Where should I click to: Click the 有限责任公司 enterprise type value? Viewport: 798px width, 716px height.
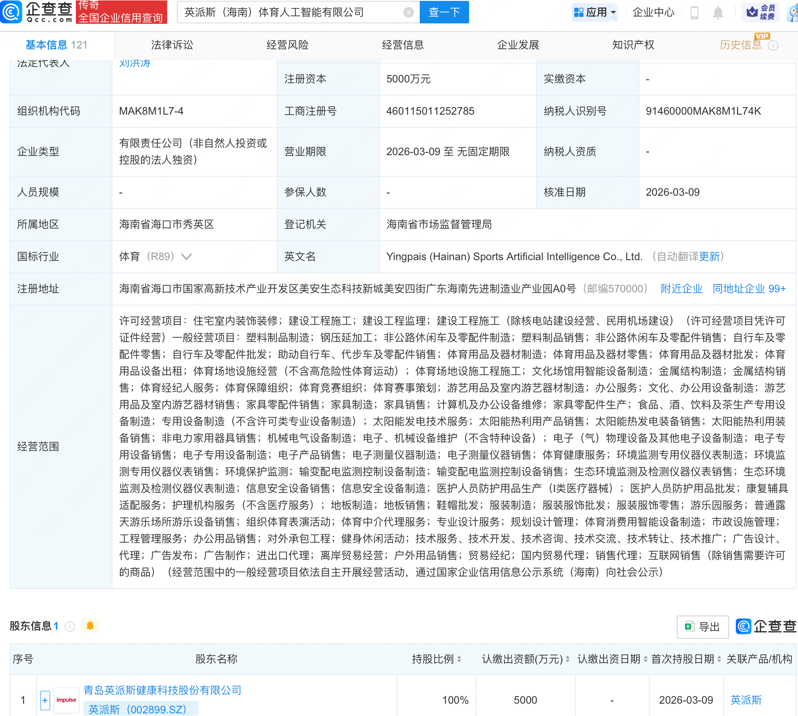point(193,152)
